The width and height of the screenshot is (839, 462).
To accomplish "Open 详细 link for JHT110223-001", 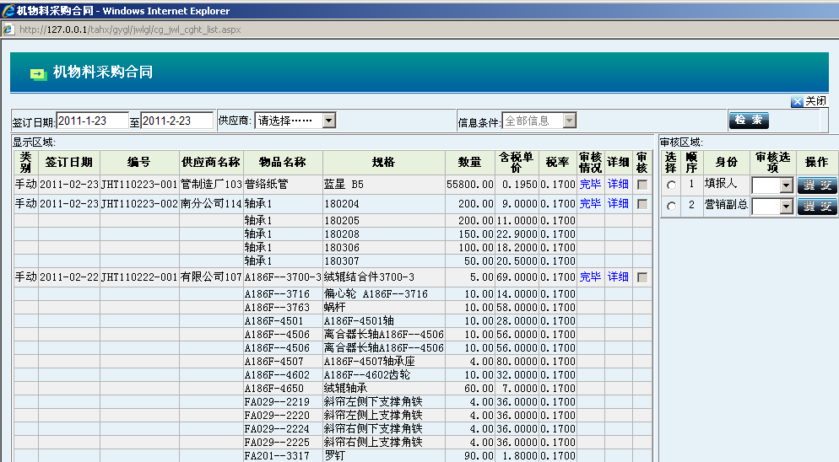I will 618,184.
